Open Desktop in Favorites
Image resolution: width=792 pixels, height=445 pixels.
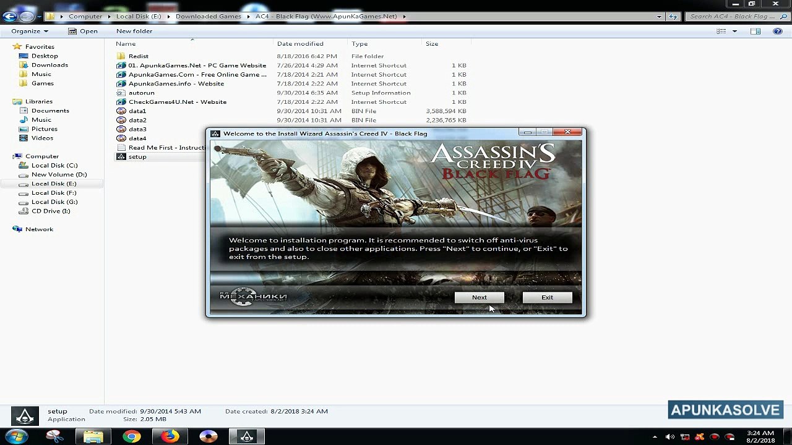[x=45, y=56]
